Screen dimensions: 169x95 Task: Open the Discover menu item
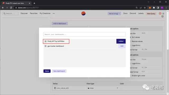24,13
